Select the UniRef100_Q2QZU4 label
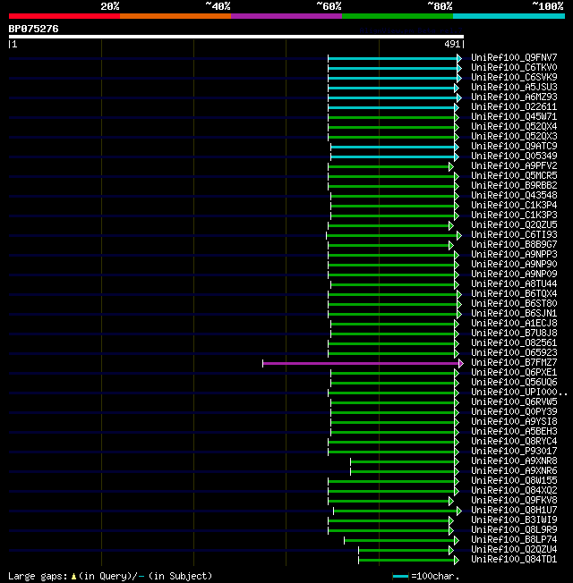 514,550
